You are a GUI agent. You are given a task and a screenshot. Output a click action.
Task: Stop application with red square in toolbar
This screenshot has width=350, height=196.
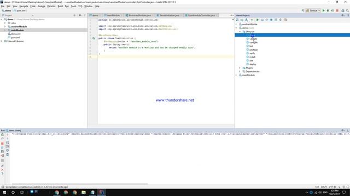pyautogui.click(x=337, y=11)
